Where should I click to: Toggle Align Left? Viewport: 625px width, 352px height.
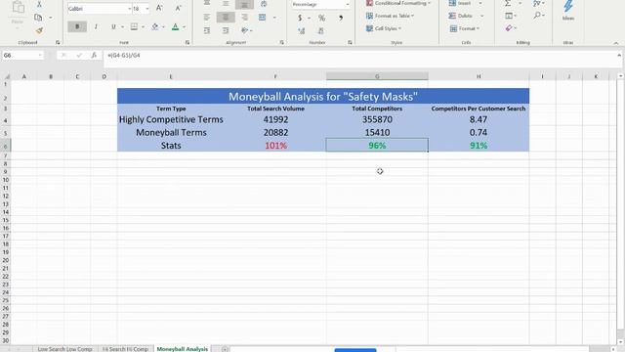(x=206, y=18)
